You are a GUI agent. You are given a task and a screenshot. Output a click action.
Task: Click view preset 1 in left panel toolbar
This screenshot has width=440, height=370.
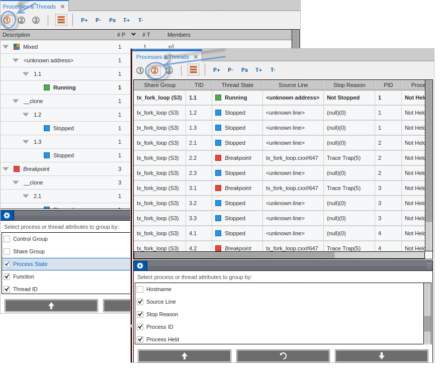(x=7, y=20)
